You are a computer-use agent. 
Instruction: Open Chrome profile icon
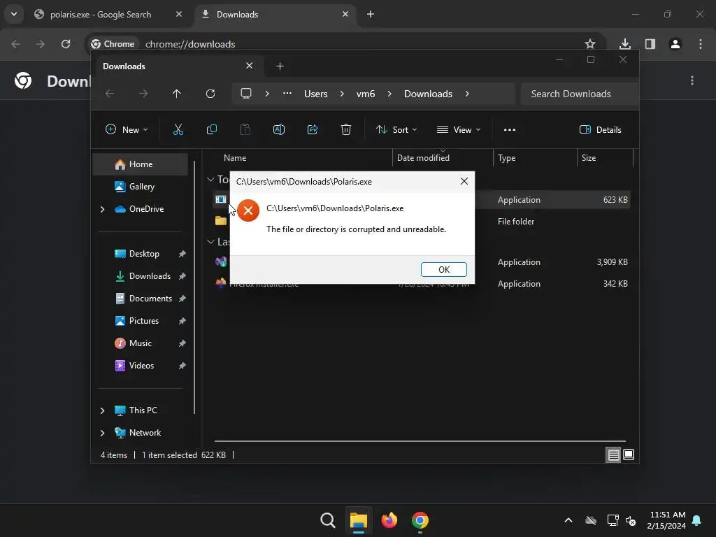(675, 44)
